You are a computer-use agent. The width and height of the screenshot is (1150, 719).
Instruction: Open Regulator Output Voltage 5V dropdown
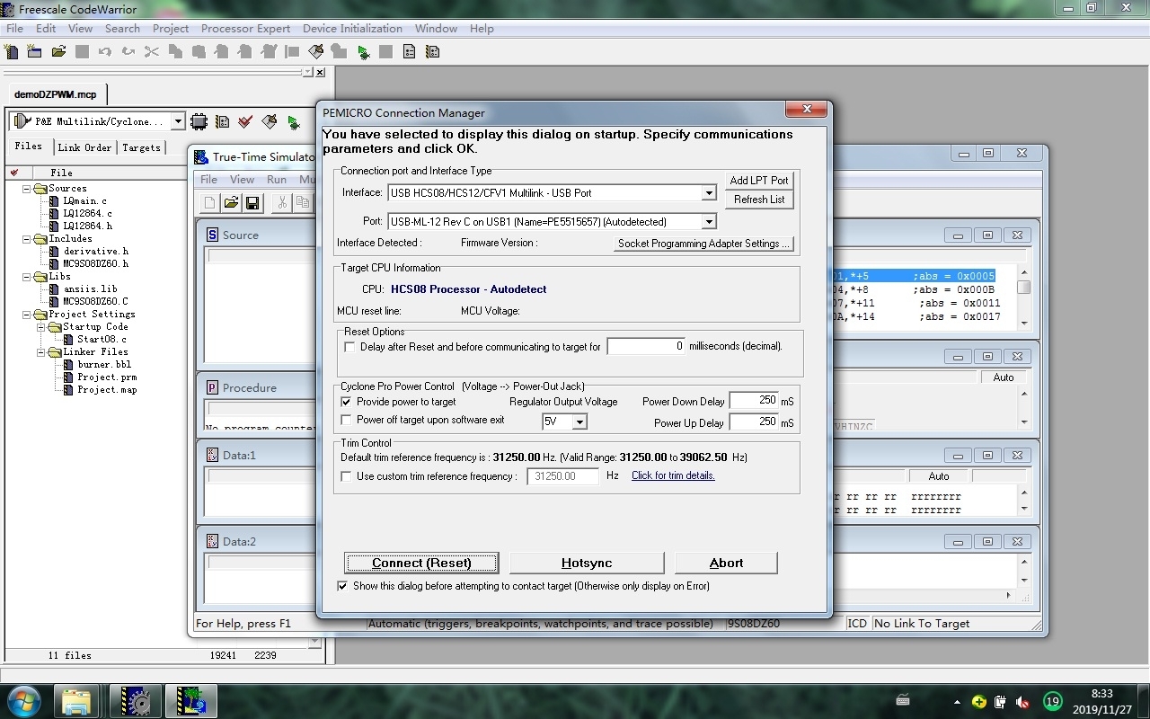click(579, 422)
